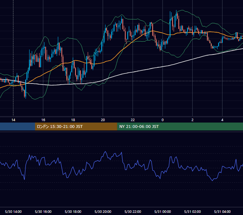Select the London 15:30-21:00 JST session bar
The width and height of the screenshot is (243, 215).
tap(76, 126)
